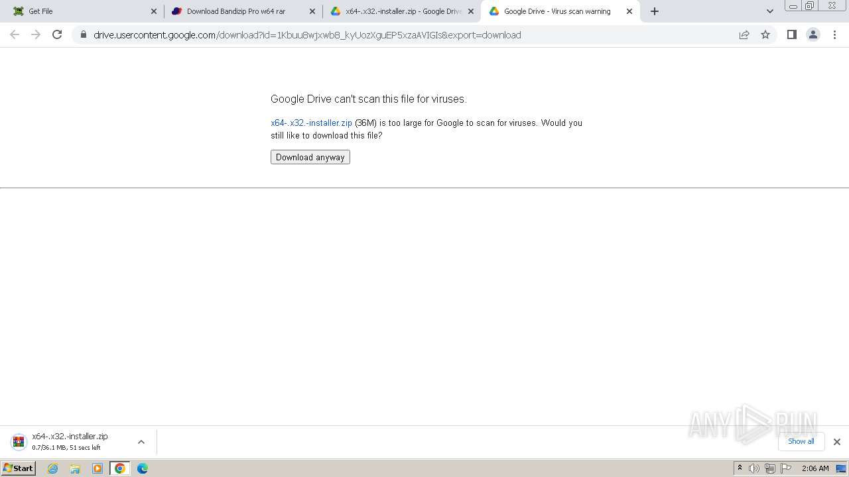Open the Windows Start menu
This screenshot has height=477, width=849.
[x=18, y=468]
